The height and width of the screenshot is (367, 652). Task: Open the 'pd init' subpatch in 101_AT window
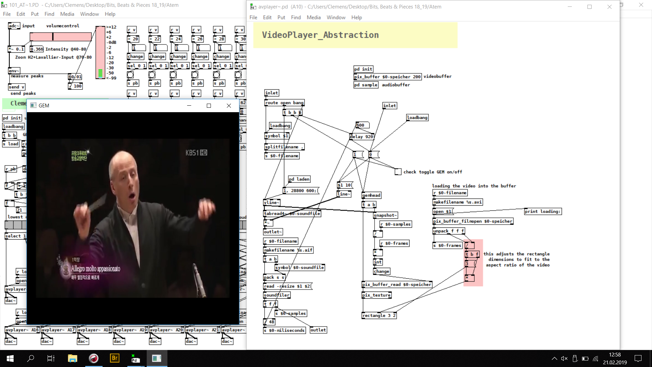click(x=12, y=118)
